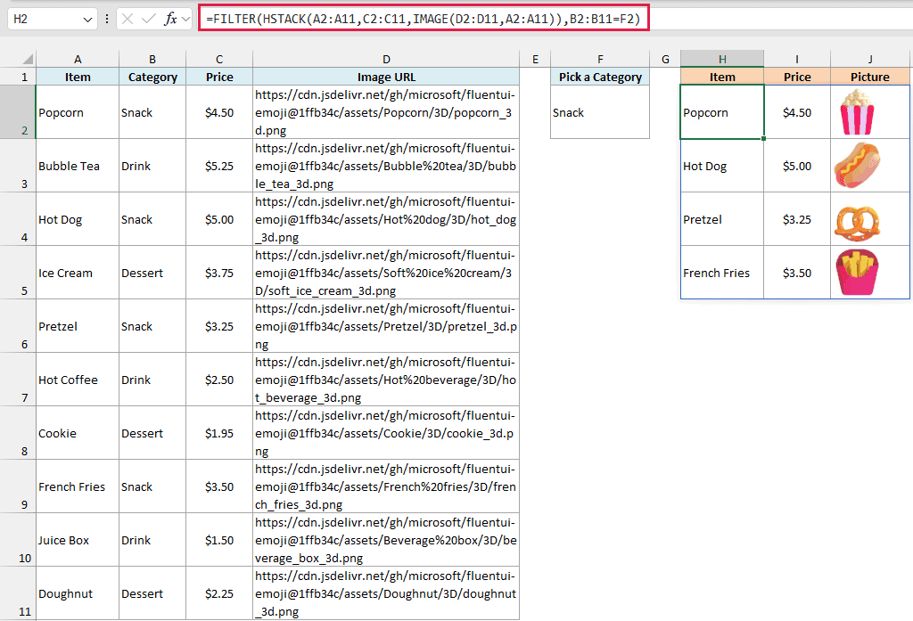Image resolution: width=913 pixels, height=621 pixels.
Task: Click the 'Picture' header cell
Action: tap(870, 77)
